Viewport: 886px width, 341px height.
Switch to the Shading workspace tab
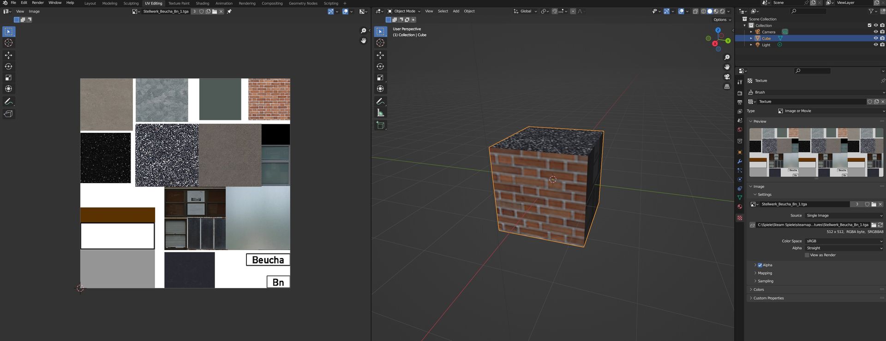coord(202,3)
